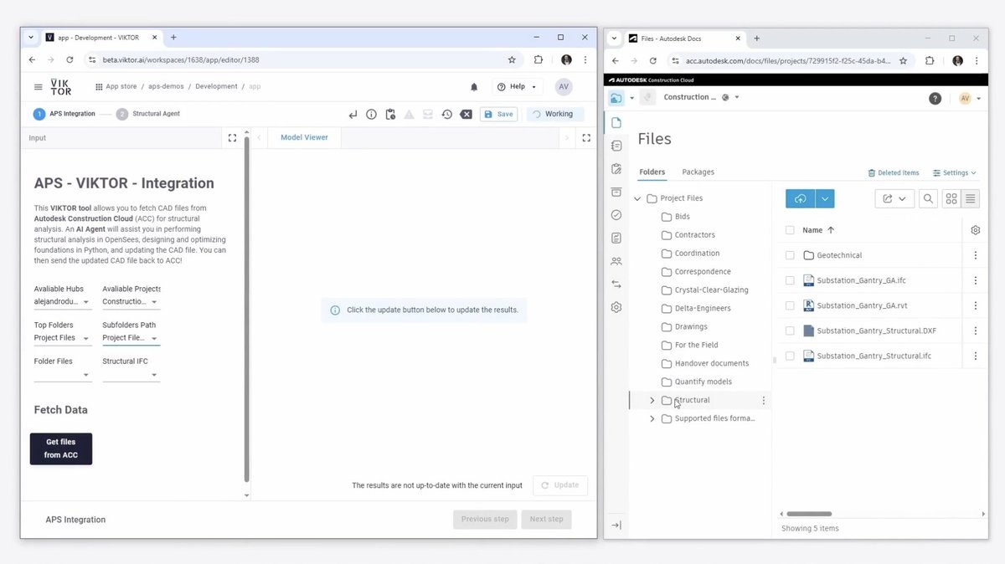Expand the Structural folder in Project Files tree
The width and height of the screenshot is (1005, 564).
coord(652,400)
